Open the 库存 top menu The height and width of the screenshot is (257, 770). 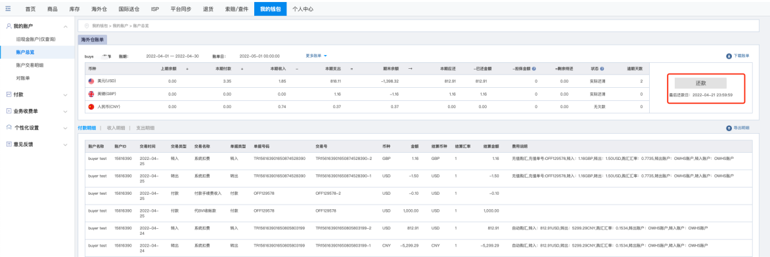tap(74, 9)
